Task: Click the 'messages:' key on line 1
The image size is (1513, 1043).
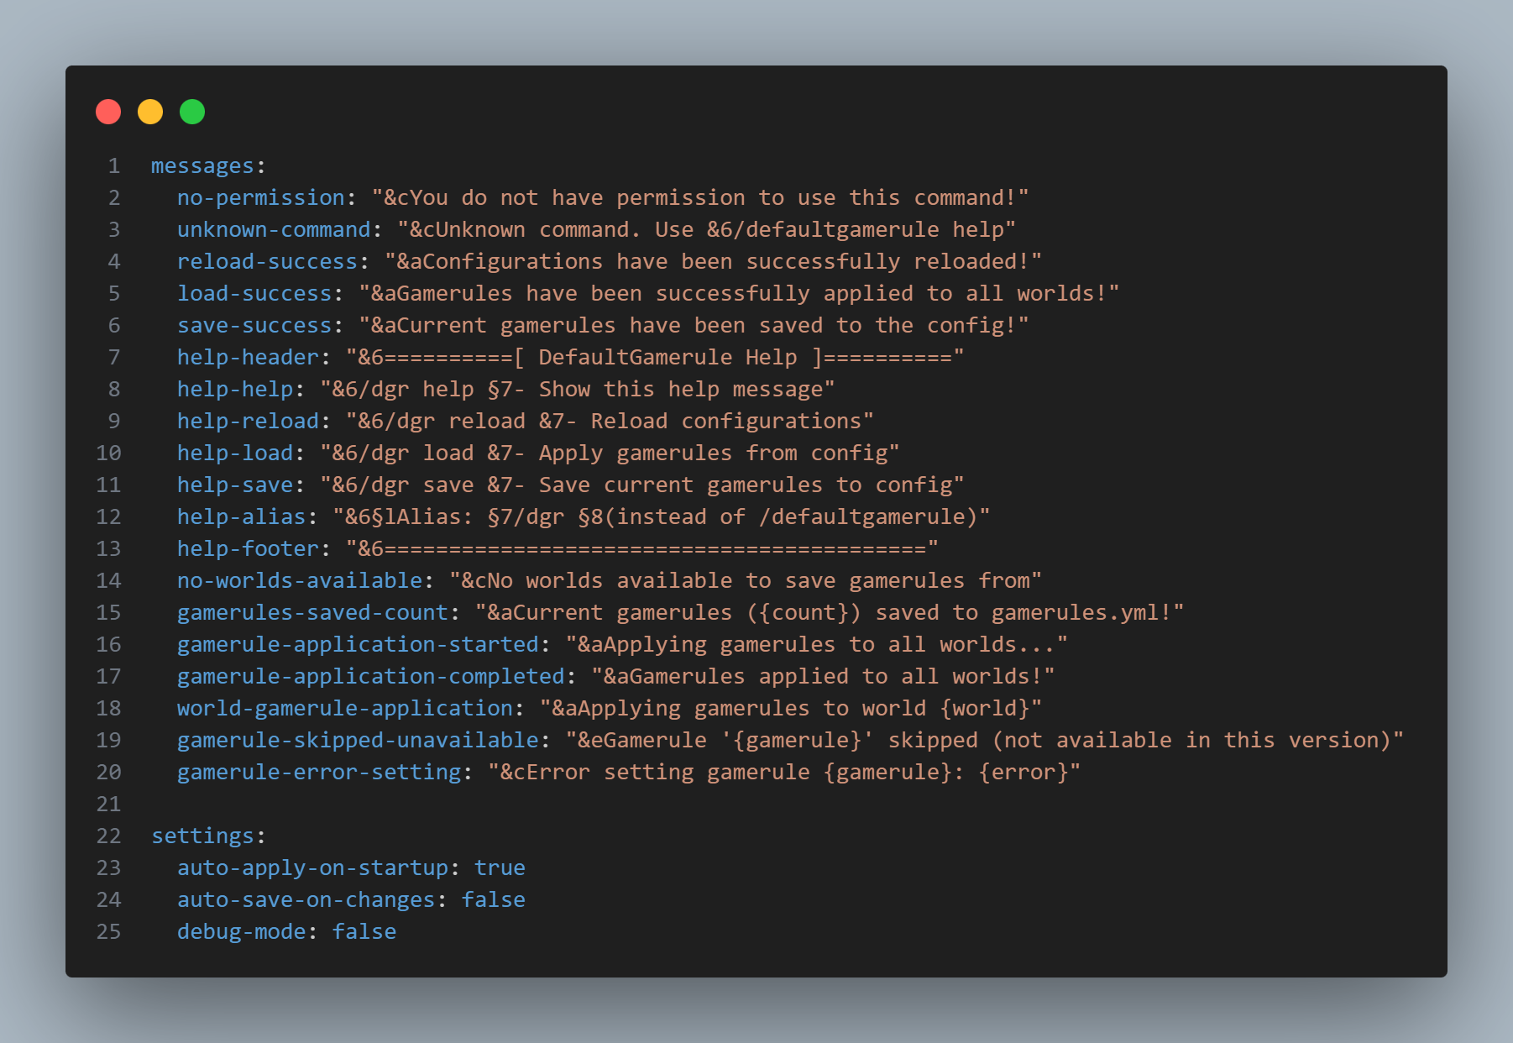Action: pyautogui.click(x=208, y=166)
